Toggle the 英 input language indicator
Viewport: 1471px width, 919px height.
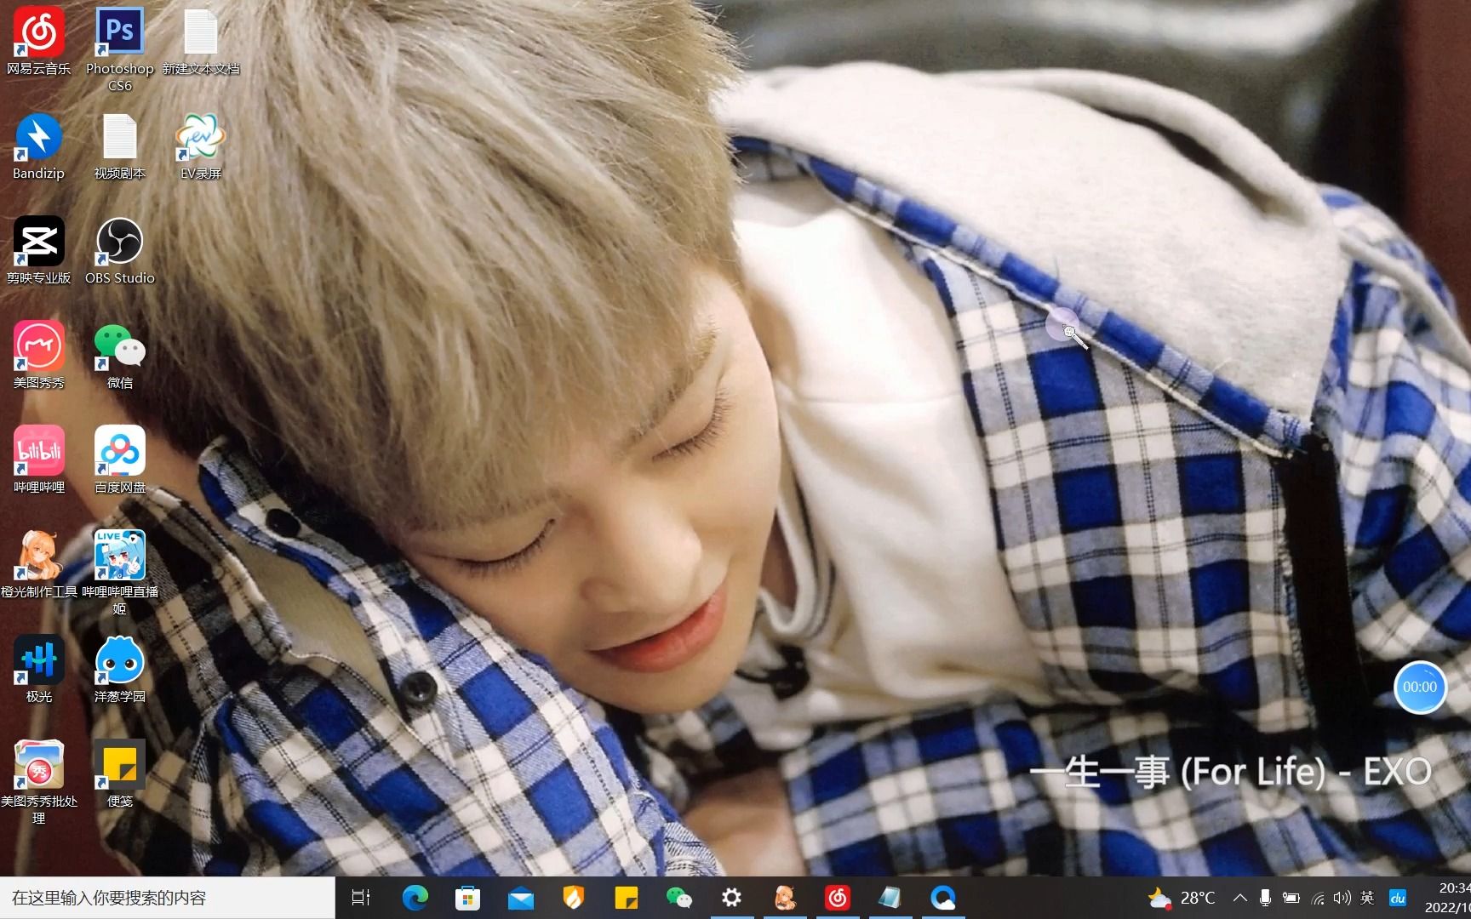click(x=1368, y=898)
